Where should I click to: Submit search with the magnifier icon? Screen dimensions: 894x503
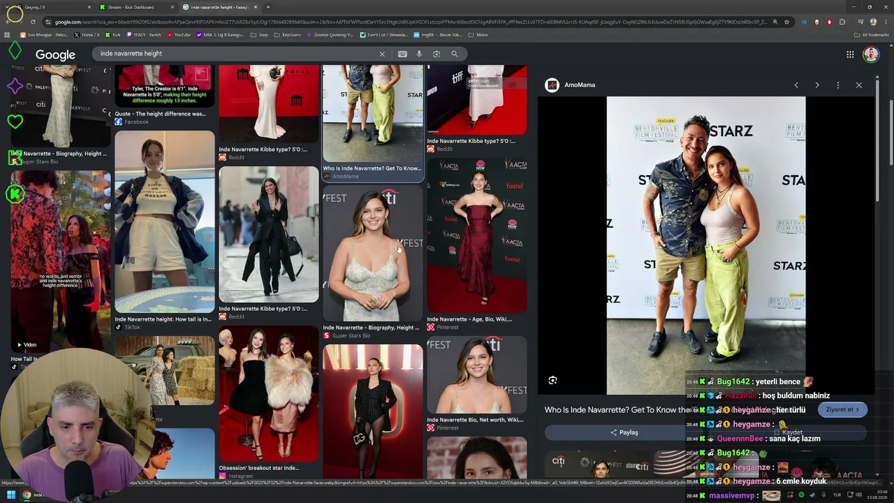455,54
